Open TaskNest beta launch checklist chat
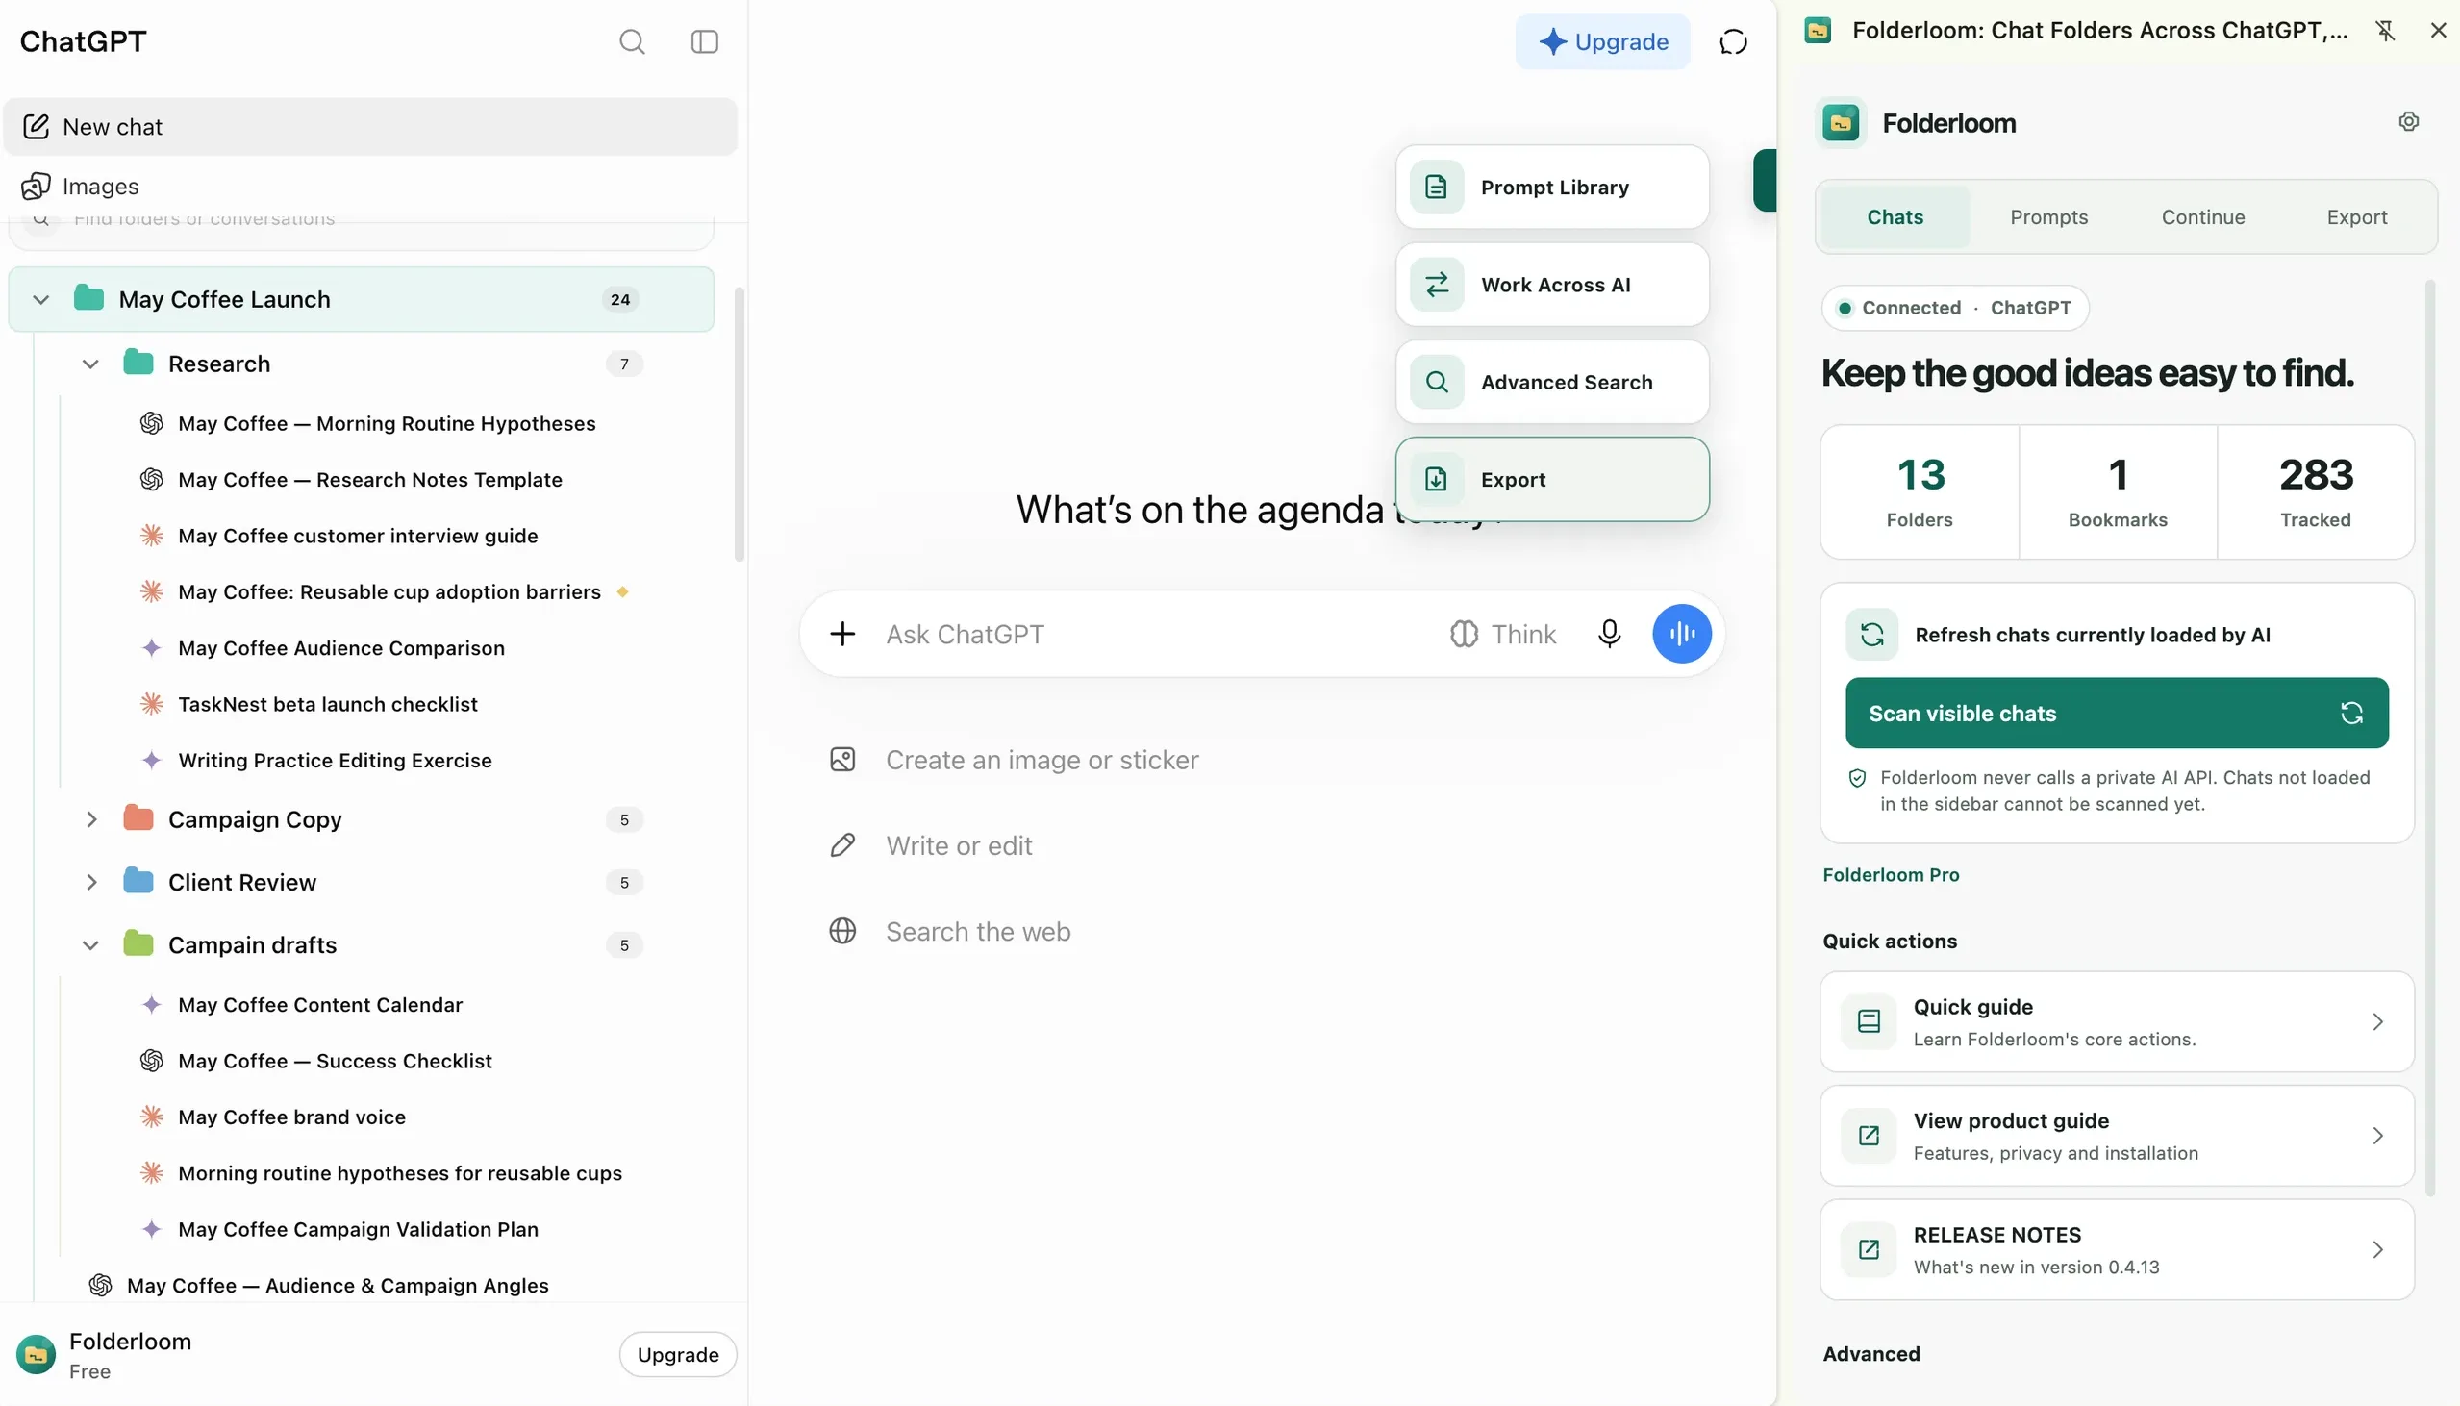Image resolution: width=2460 pixels, height=1406 pixels. 327,704
